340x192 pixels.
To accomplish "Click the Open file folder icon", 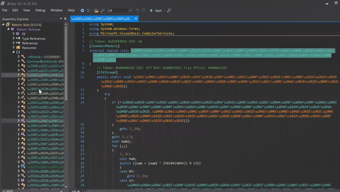I will (x=96, y=10).
